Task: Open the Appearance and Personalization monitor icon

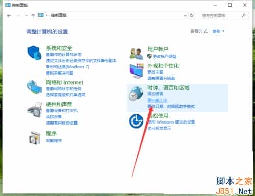Action: tap(137, 71)
